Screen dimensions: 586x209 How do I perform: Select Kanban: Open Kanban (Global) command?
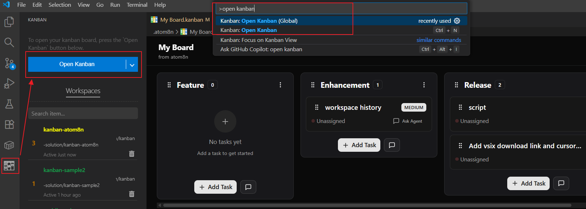click(341, 21)
